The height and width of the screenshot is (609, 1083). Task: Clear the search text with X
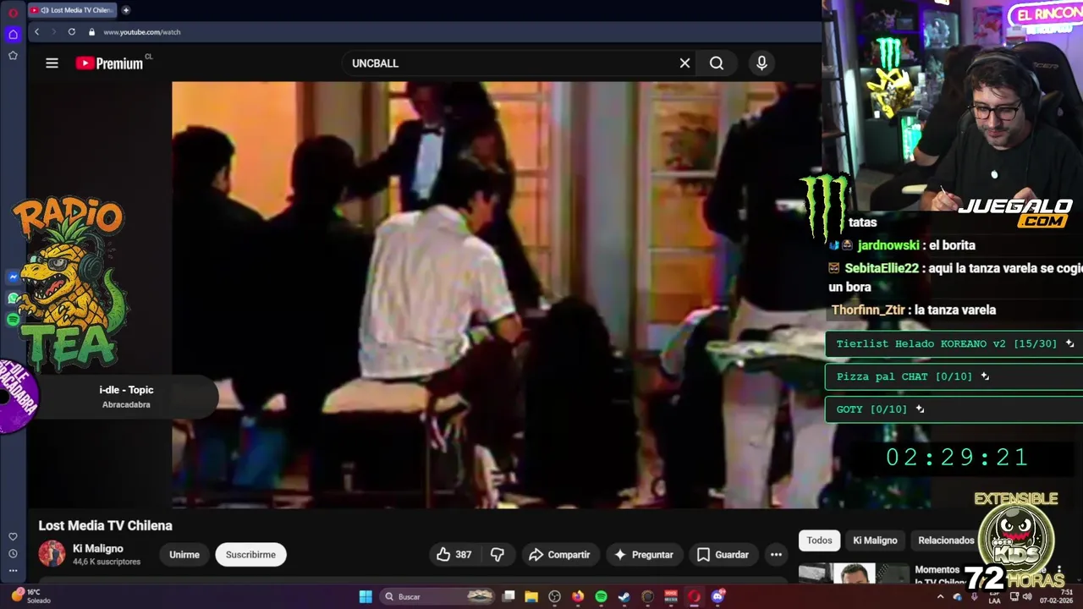tap(684, 63)
